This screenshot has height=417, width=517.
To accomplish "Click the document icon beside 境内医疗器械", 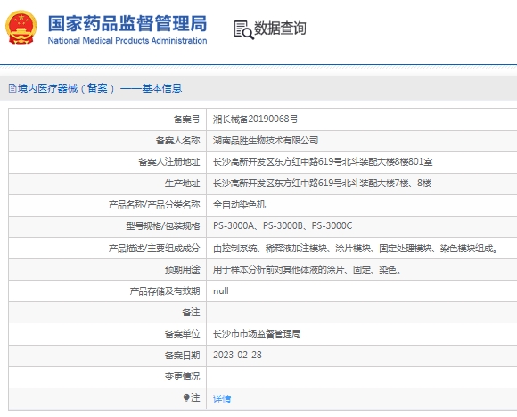I will pos(12,88).
